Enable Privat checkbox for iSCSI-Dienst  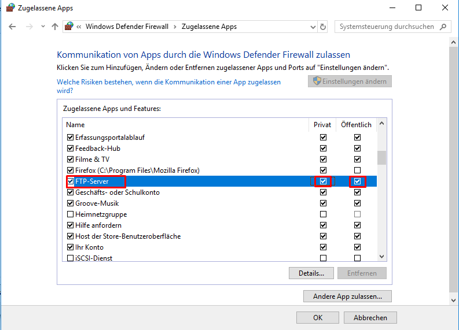tap(323, 258)
